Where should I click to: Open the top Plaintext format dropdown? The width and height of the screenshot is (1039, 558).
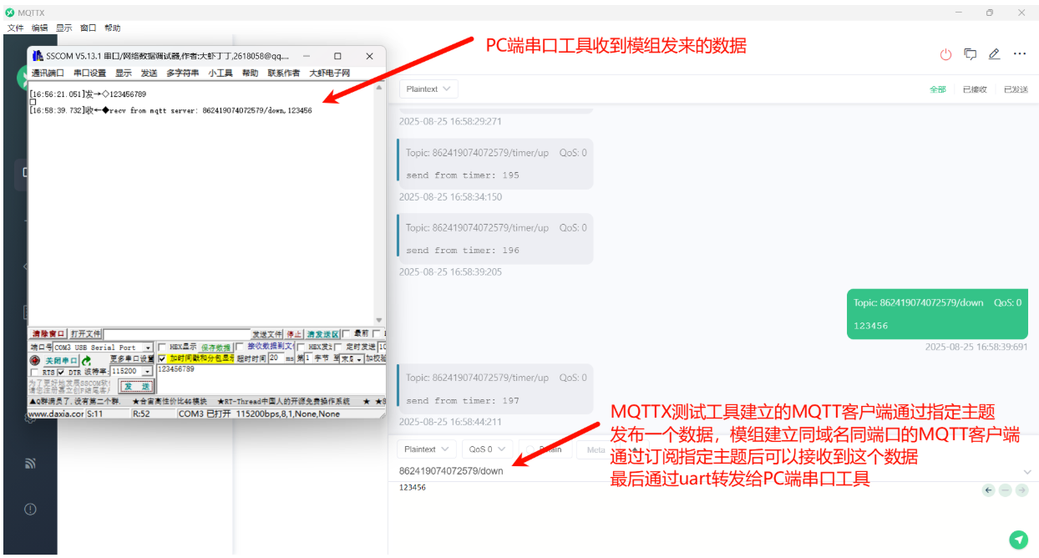428,89
